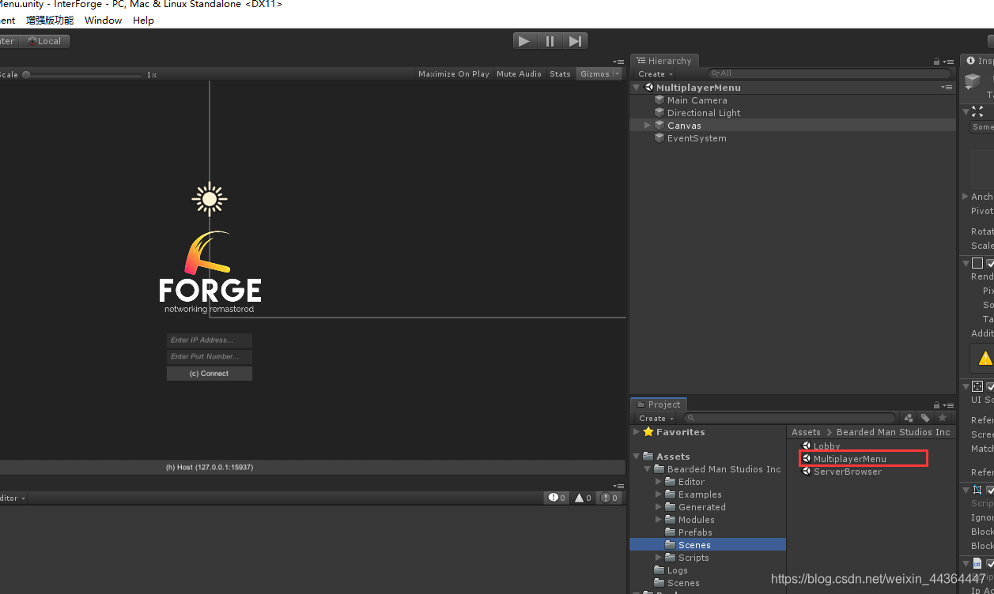Open the Hierarchy Create dropdown
The width and height of the screenshot is (994, 594).
pyautogui.click(x=656, y=74)
